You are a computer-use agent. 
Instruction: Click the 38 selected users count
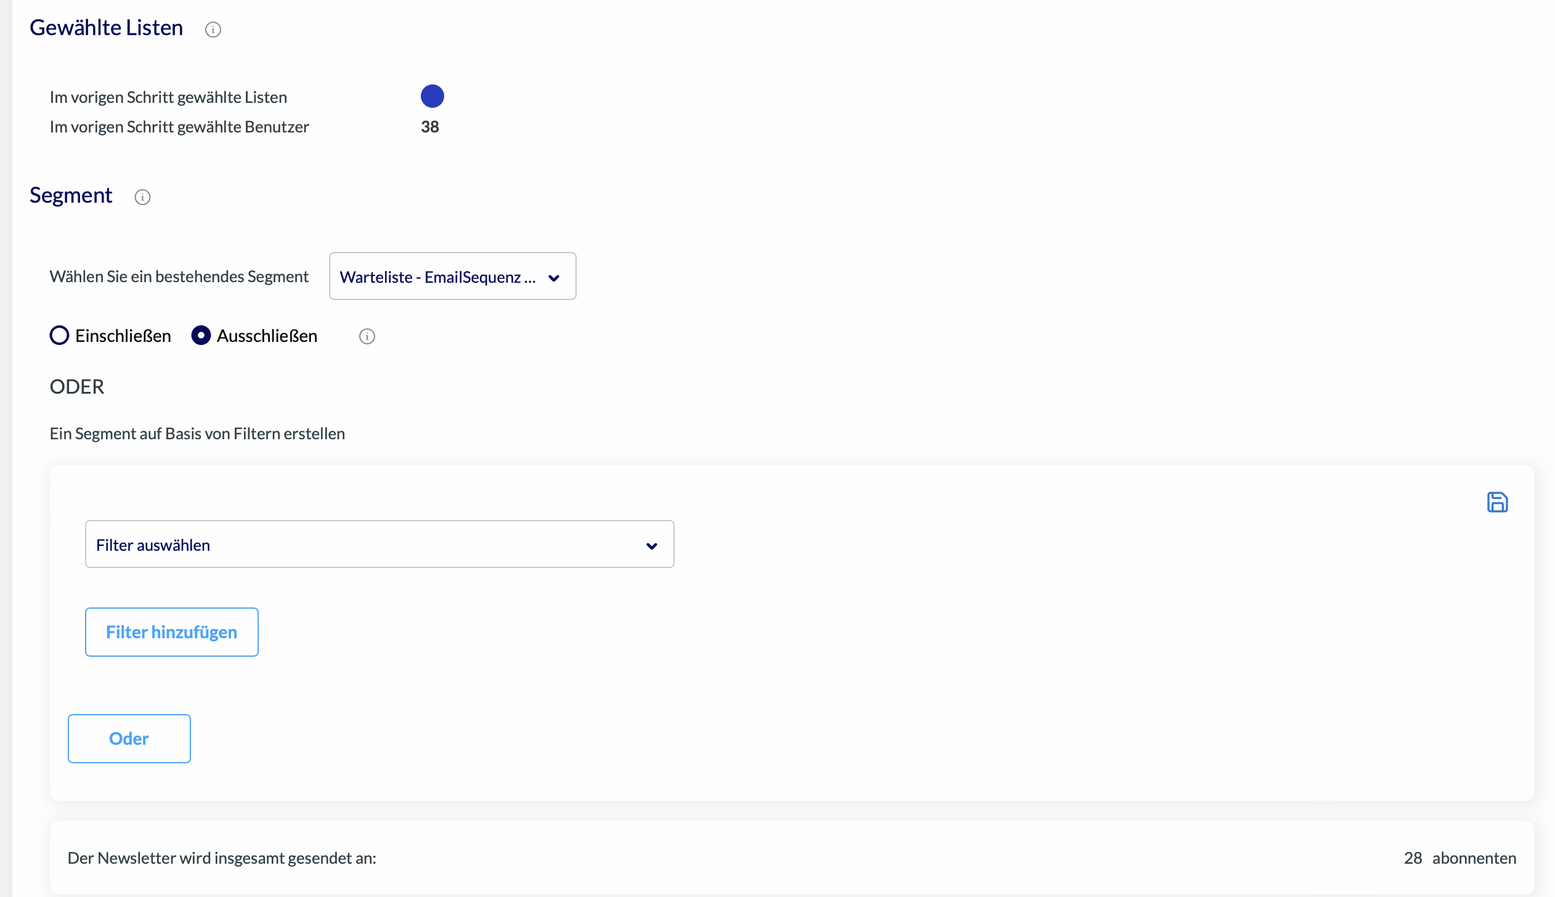coord(429,127)
